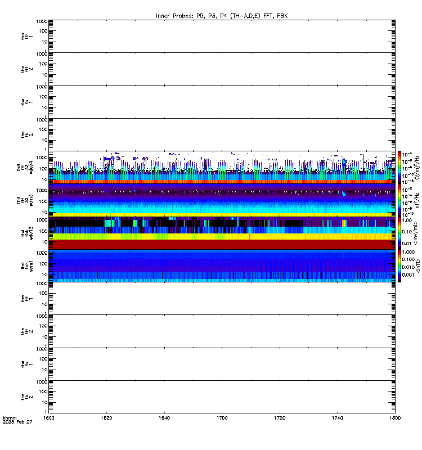Click the nT²/Hz color bar

point(399,200)
